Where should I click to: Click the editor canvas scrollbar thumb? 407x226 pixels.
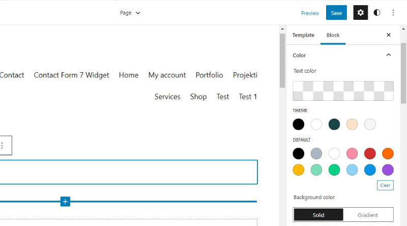[x=282, y=61]
